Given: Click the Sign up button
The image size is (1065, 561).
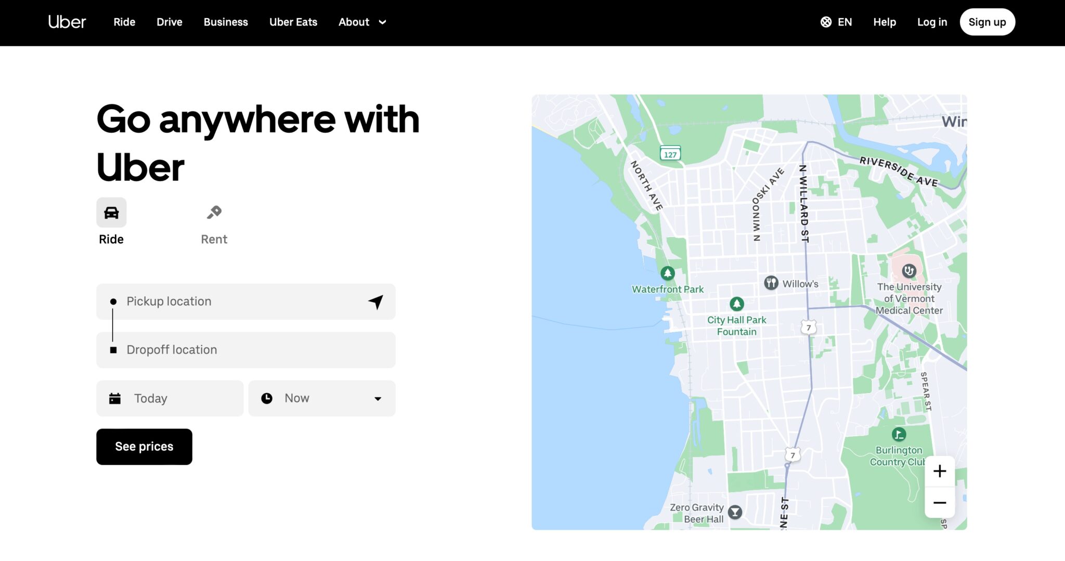Looking at the screenshot, I should [987, 22].
